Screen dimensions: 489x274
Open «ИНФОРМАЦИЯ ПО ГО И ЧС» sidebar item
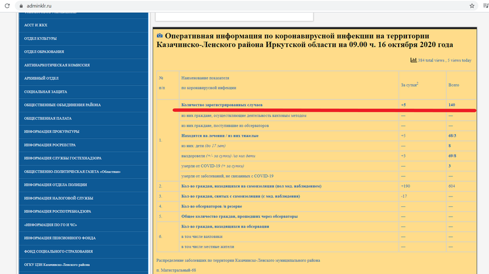click(84, 225)
